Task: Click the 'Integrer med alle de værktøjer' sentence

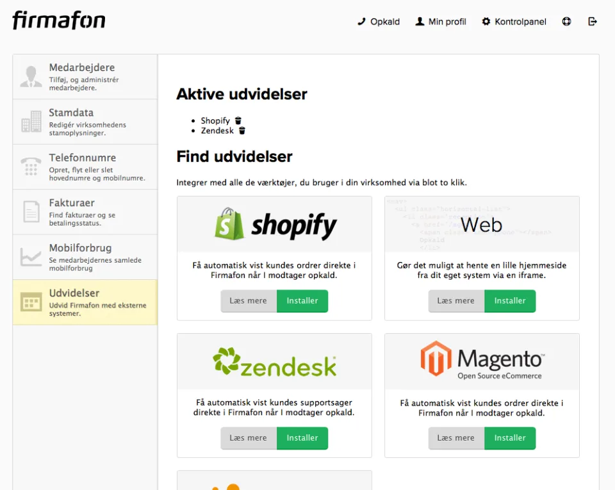Action: [322, 183]
